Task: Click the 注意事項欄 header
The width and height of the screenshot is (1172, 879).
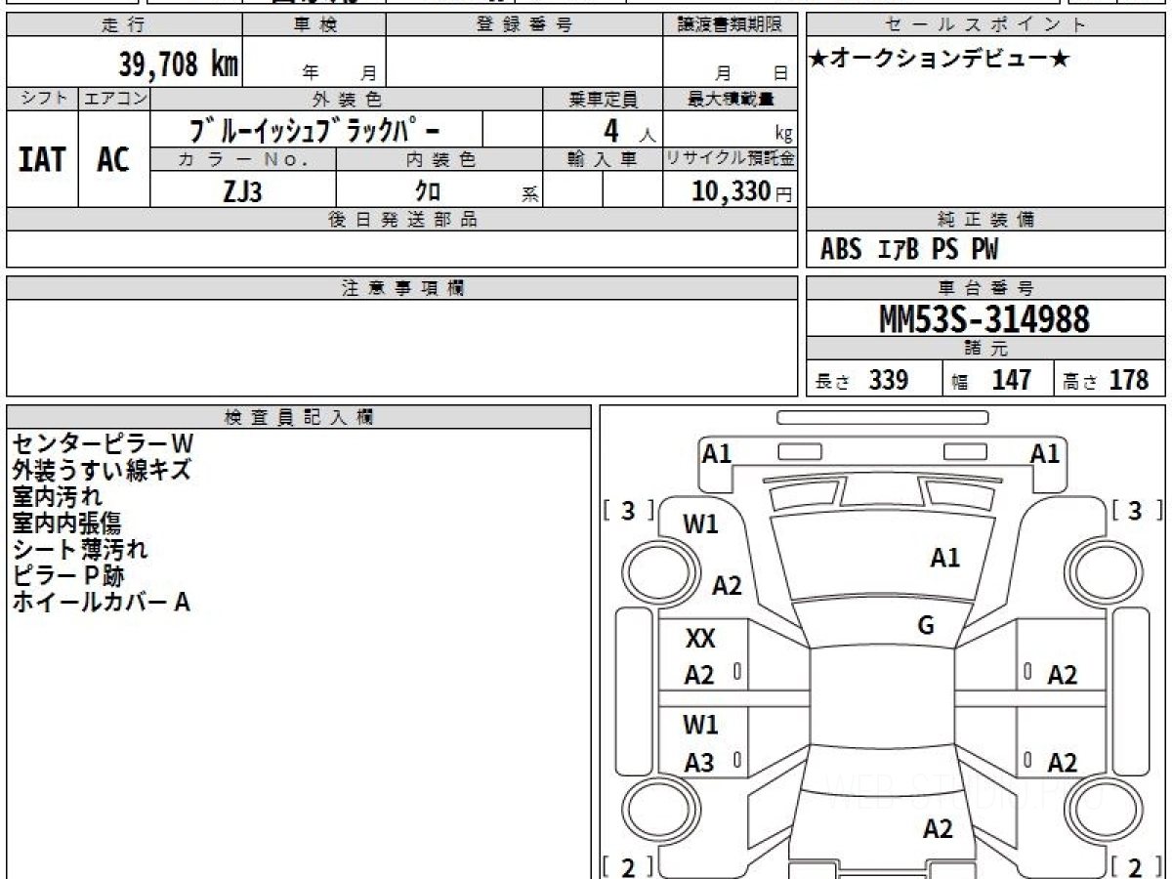Action: click(x=402, y=288)
